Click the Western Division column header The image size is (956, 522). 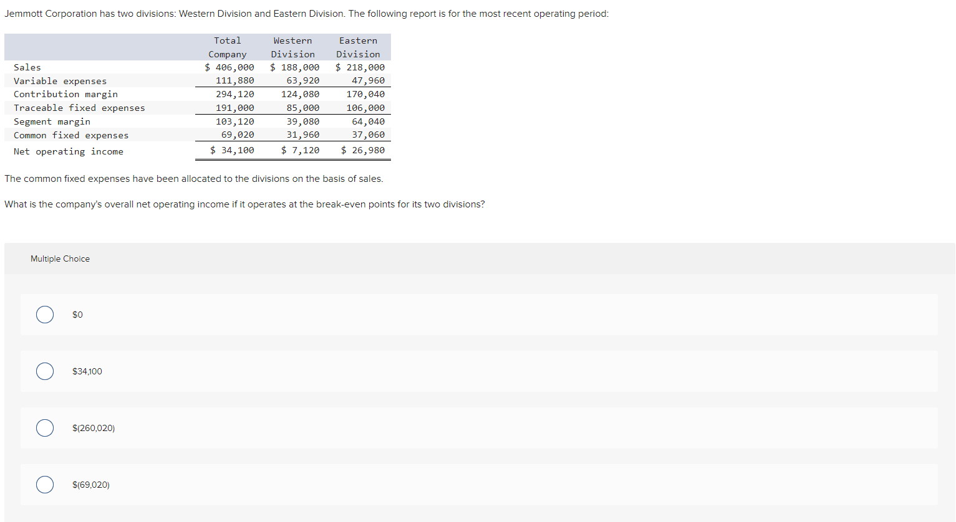click(x=292, y=47)
